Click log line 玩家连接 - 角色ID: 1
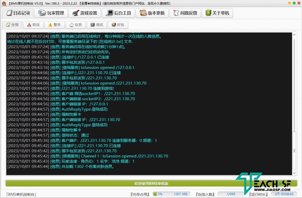Viewport: 302px width, 198px height. pos(71,161)
